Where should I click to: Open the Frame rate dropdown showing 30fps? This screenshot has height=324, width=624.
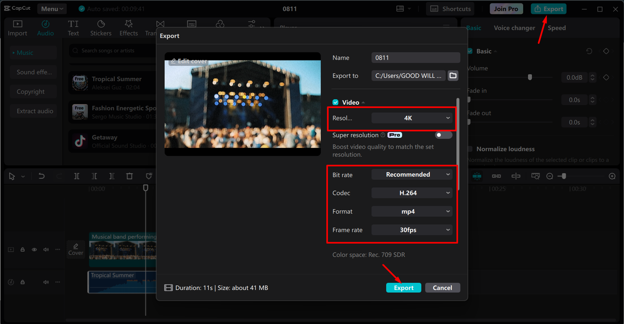point(412,230)
